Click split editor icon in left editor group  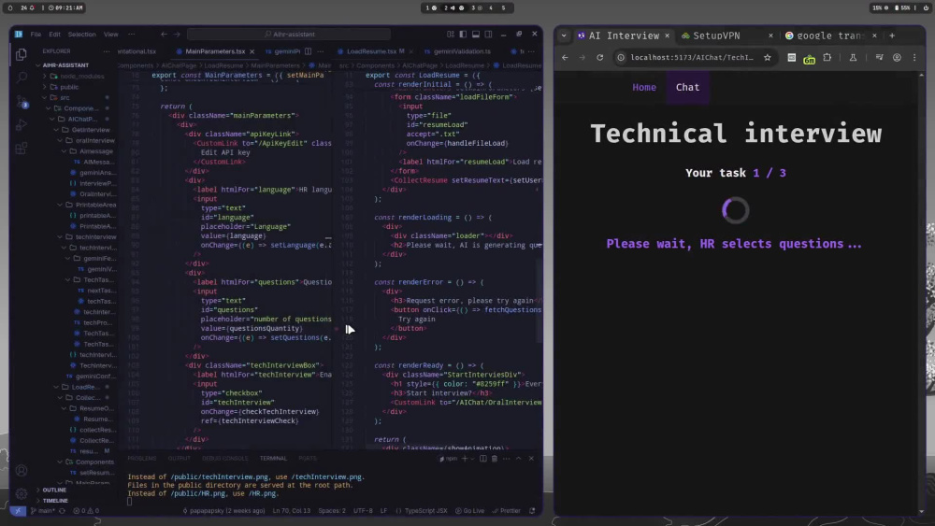point(309,51)
